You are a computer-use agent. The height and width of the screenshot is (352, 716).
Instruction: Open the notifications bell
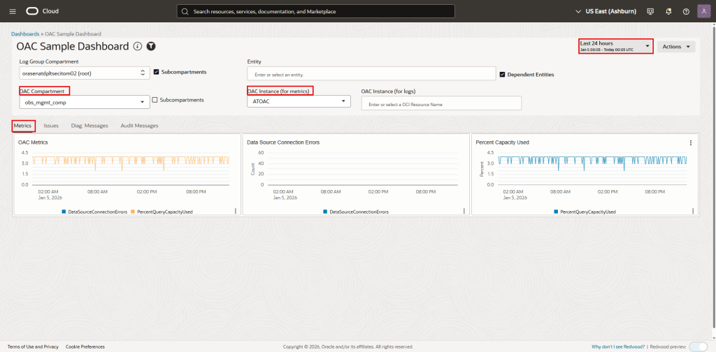click(668, 11)
